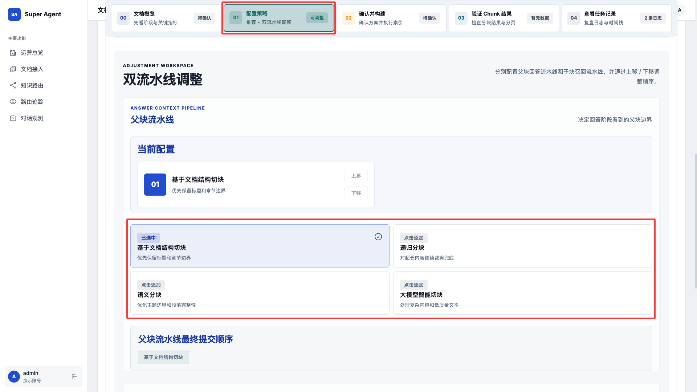Go to step 03 验证 Chunk 结果
Screen dimensions: 697x392
pos(504,18)
